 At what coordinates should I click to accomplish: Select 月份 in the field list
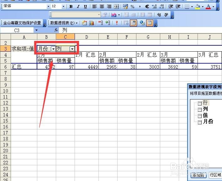pos(208,122)
